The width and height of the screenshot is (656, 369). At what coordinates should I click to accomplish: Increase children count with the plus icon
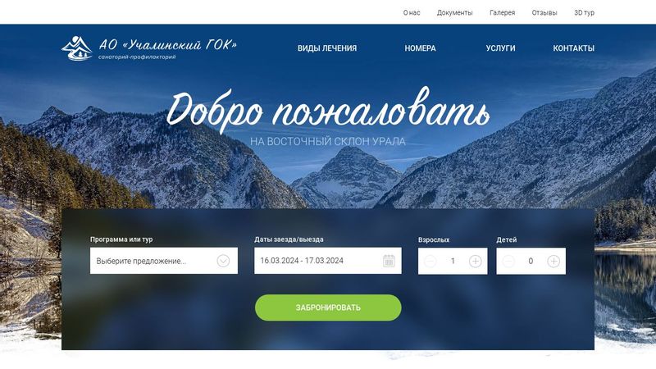tap(553, 261)
